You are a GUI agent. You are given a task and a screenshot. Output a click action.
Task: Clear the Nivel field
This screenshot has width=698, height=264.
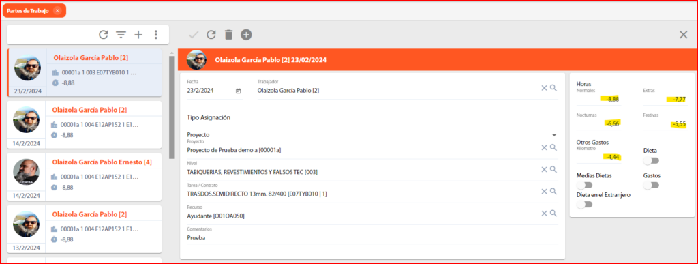point(544,169)
